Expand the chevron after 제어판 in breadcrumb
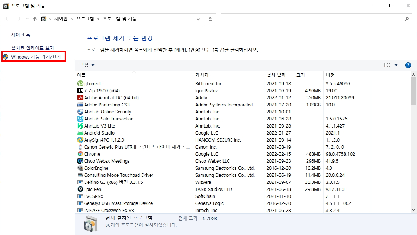The height and width of the screenshot is (235, 417). point(72,19)
